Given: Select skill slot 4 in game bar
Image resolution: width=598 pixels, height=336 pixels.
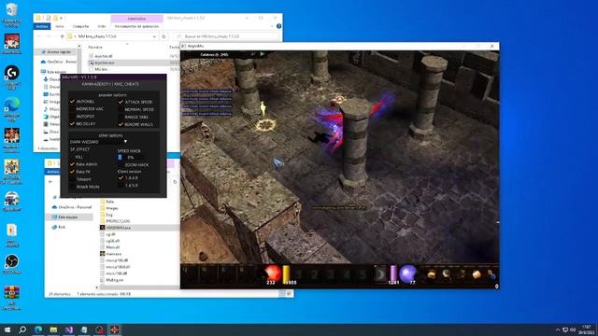Looking at the screenshot, I should [347, 274].
